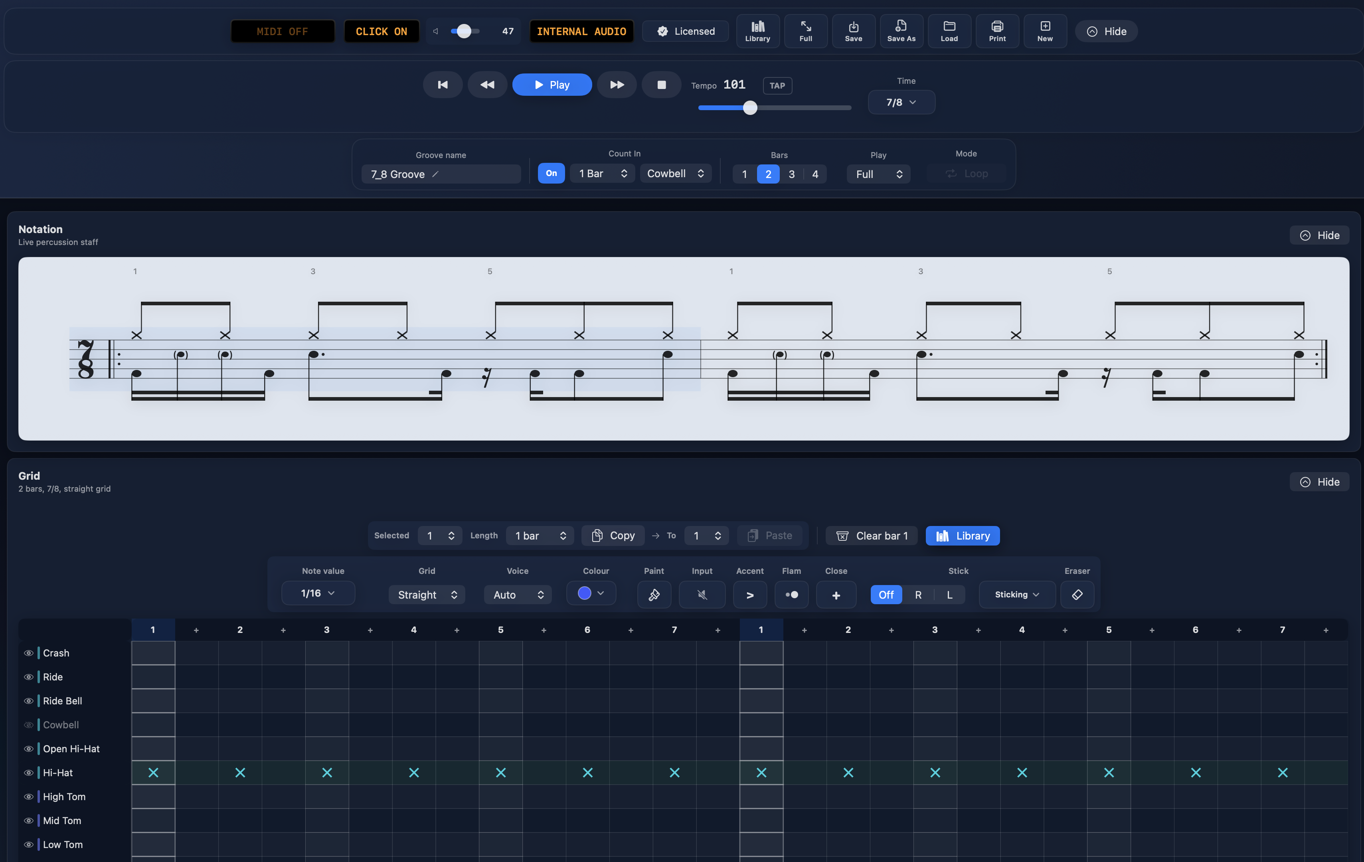Toggle visibility of Low Tom row
The image size is (1364, 862).
point(28,844)
